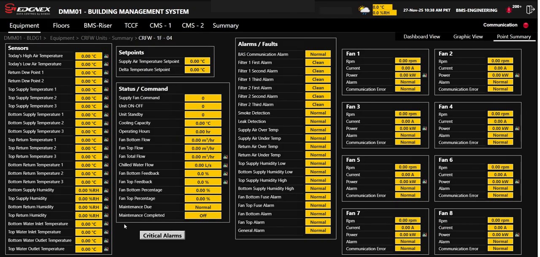Open the CMS - 1 tab
This screenshot has width=540, height=257.
tap(161, 26)
